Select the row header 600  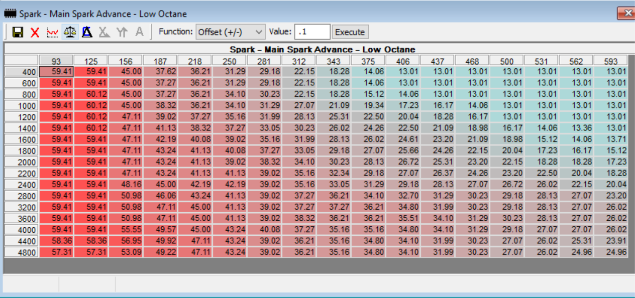tap(22, 83)
